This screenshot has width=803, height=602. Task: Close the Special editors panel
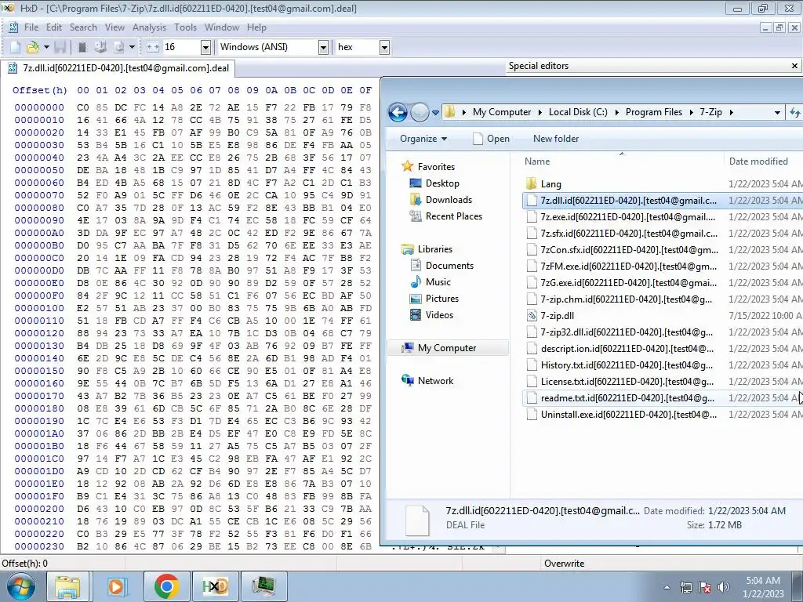click(794, 66)
